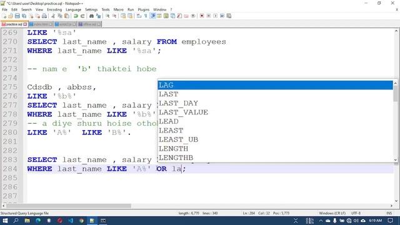Viewport: 400px width, 225px height.
Task: Toggle synchronized horizontal scrolling
Action: 130,16
